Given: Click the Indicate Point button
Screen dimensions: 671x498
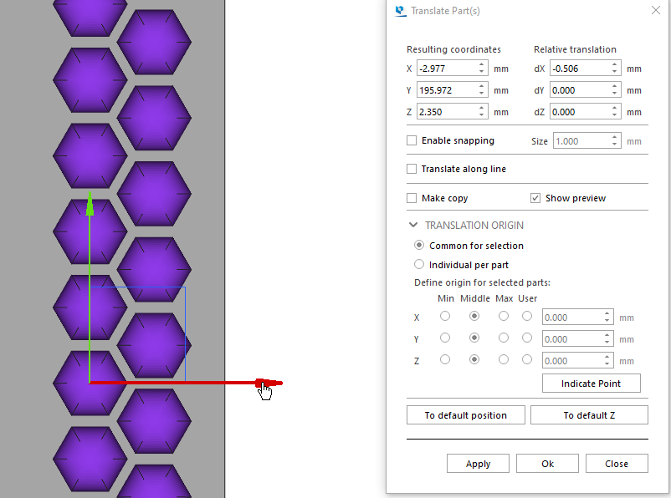Looking at the screenshot, I should [x=591, y=384].
